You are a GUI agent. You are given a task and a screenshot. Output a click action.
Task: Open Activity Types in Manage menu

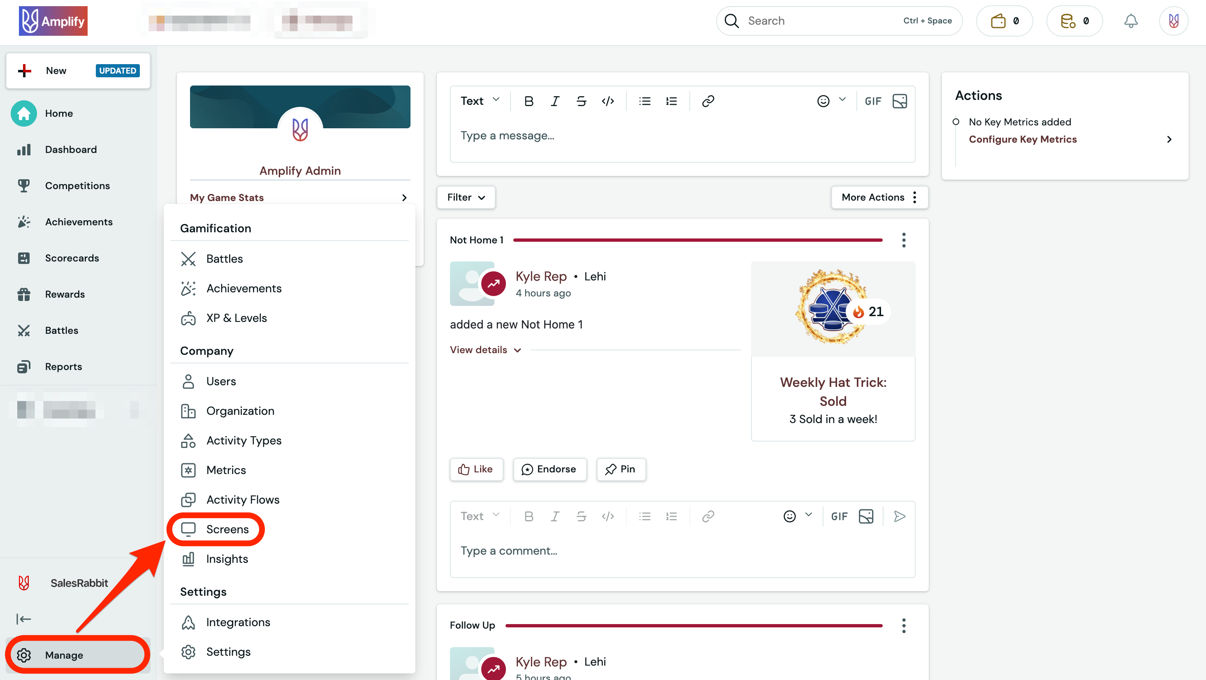click(x=244, y=440)
